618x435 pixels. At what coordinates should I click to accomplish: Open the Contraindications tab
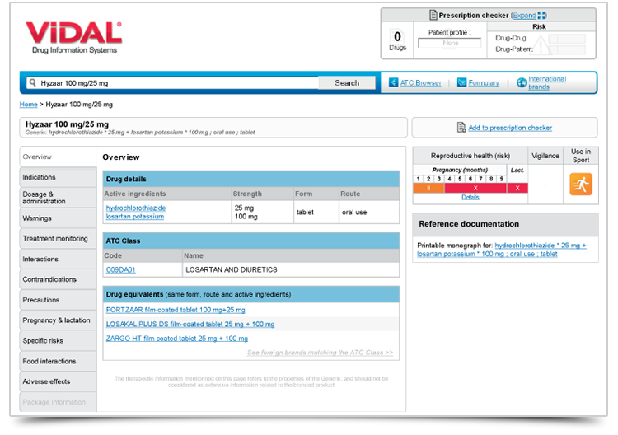58,279
